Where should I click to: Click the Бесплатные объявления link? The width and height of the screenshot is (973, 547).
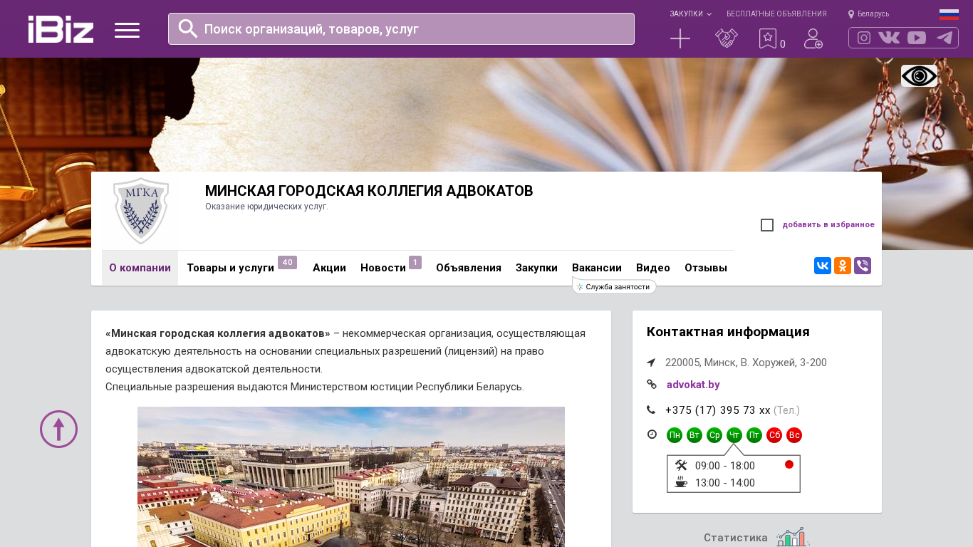point(776,14)
